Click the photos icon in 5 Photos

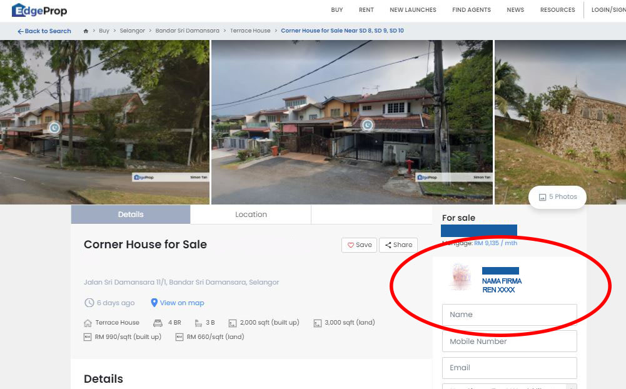coord(542,197)
